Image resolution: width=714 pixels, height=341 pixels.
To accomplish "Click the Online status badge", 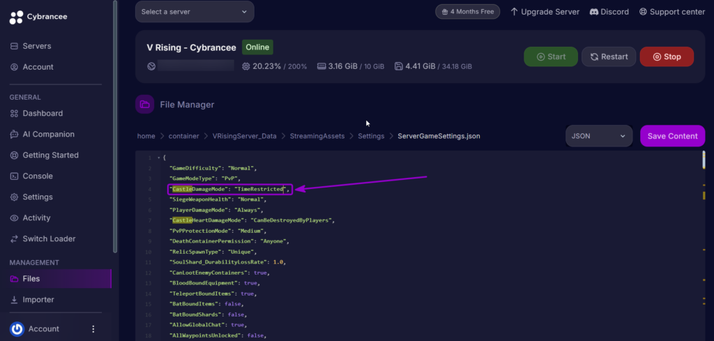I will [257, 47].
